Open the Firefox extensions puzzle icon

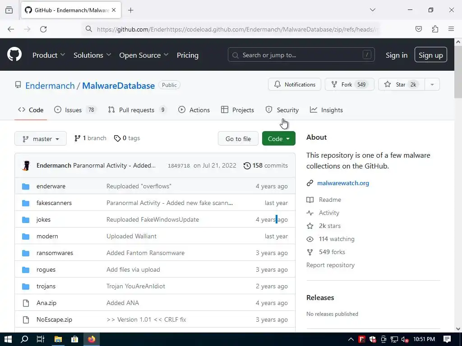435,29
